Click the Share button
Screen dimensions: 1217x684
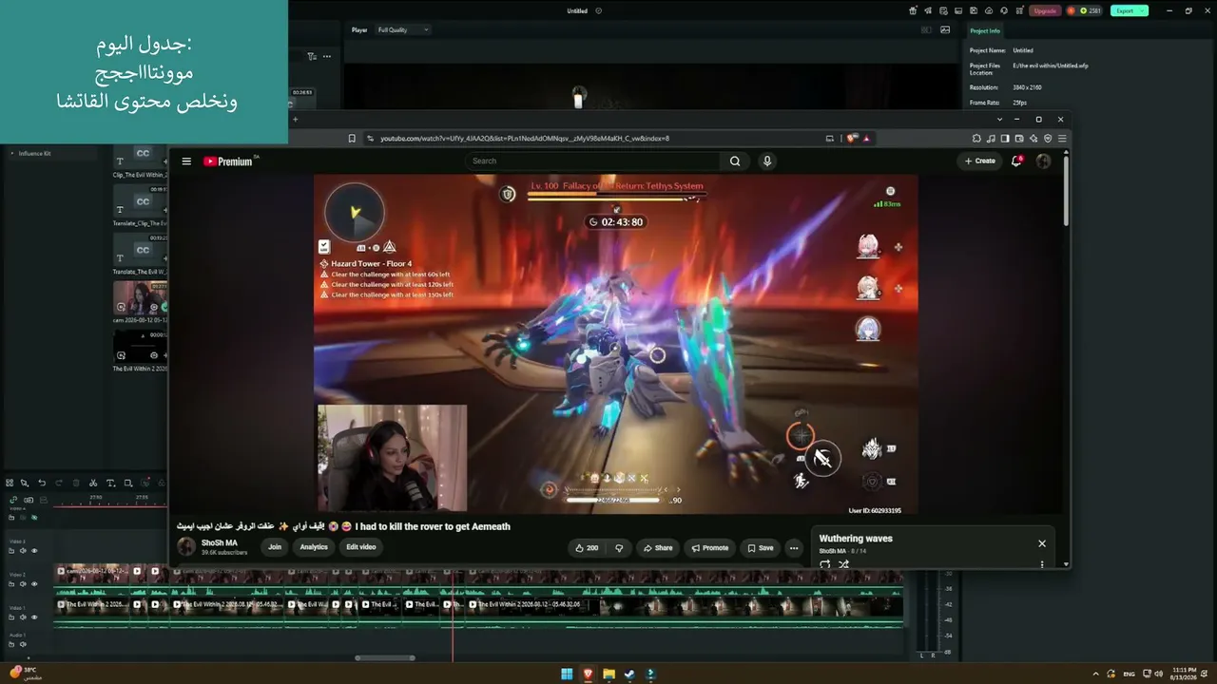point(657,548)
